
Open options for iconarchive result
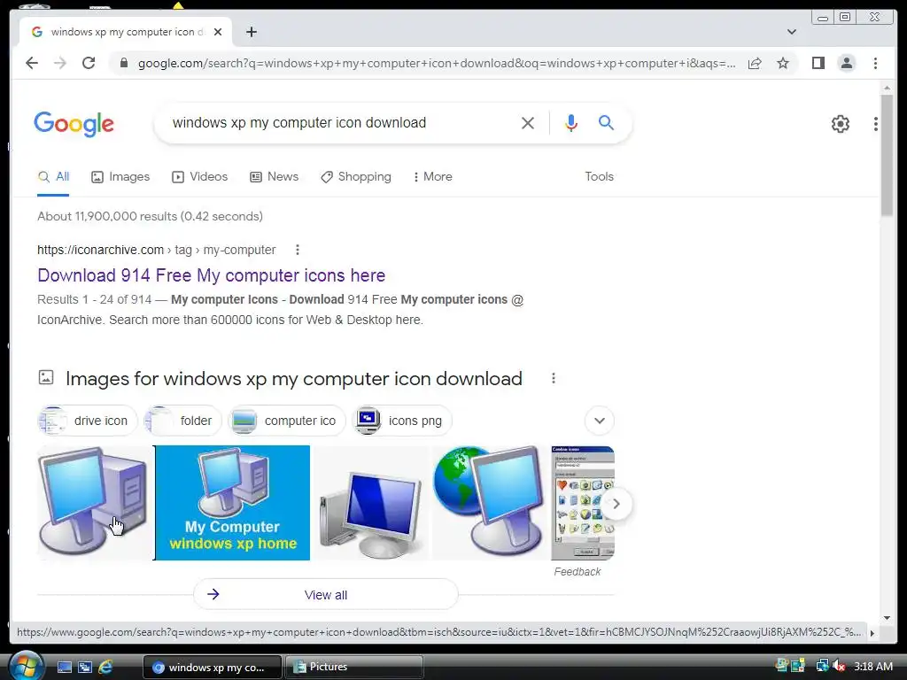tap(298, 250)
